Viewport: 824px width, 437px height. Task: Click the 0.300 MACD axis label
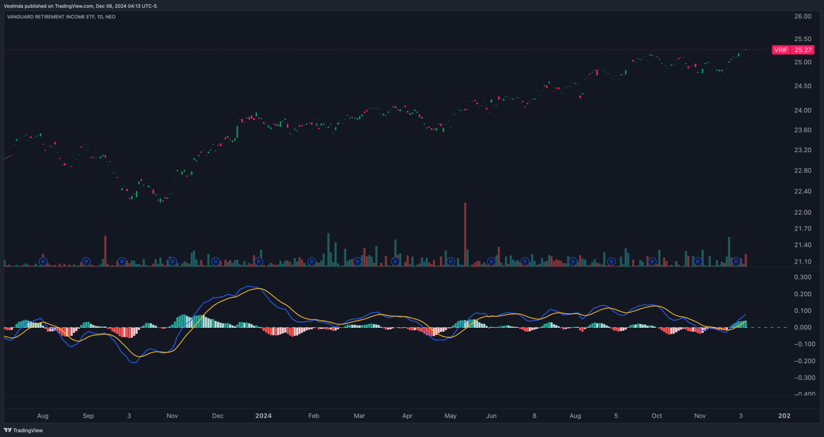tap(803, 278)
